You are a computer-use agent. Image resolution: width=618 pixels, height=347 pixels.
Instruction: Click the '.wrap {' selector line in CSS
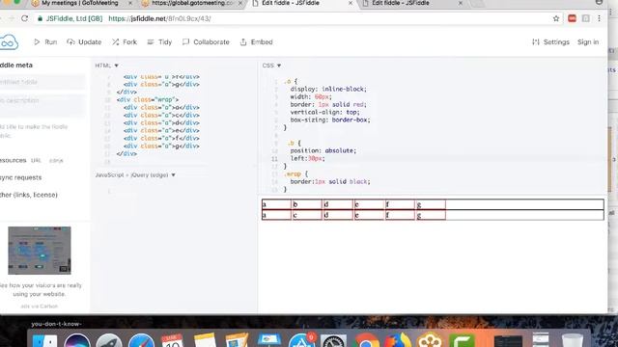tap(296, 173)
